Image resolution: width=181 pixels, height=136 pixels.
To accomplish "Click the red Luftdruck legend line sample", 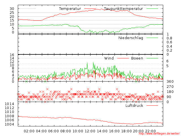I will pyautogui.click(x=152, y=105).
